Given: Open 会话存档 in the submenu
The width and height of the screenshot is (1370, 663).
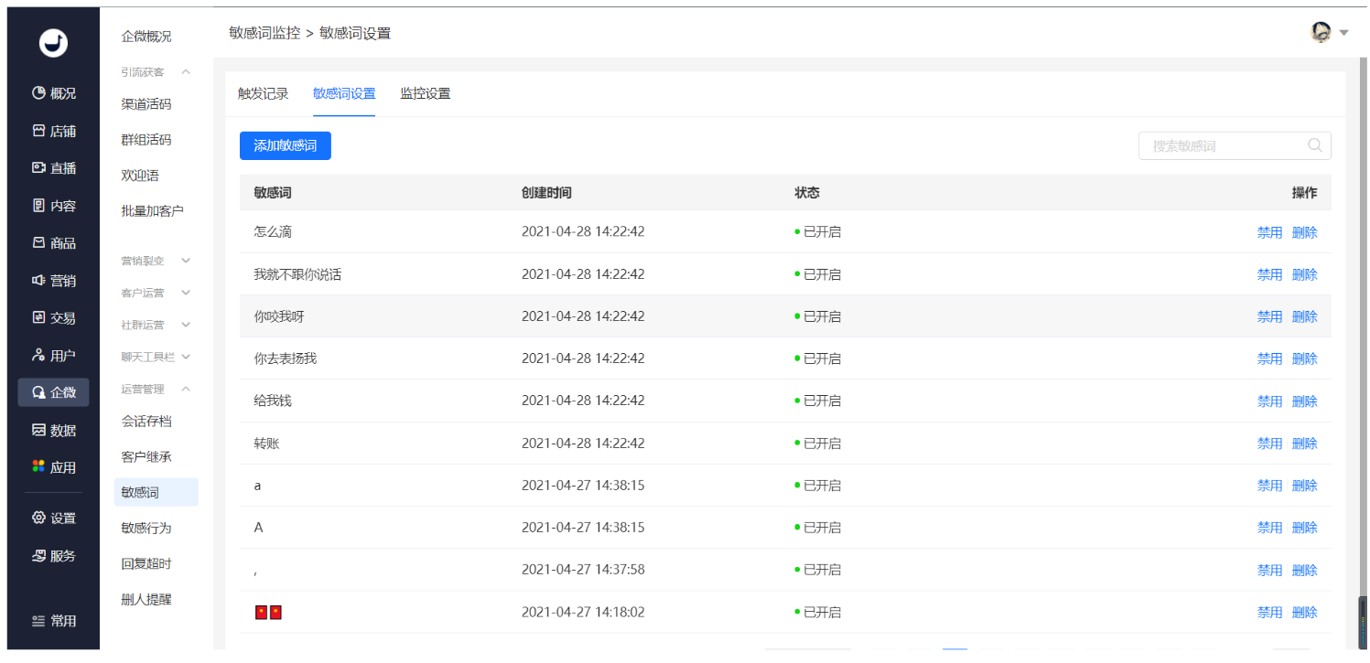Looking at the screenshot, I should (x=146, y=422).
